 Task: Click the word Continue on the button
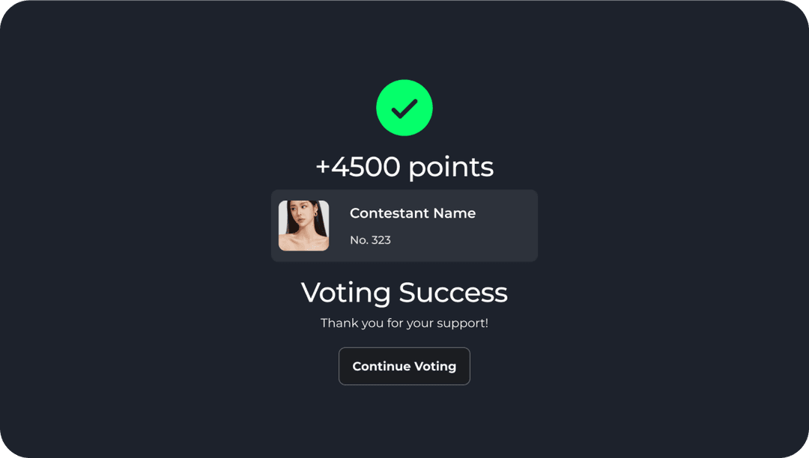coord(380,367)
